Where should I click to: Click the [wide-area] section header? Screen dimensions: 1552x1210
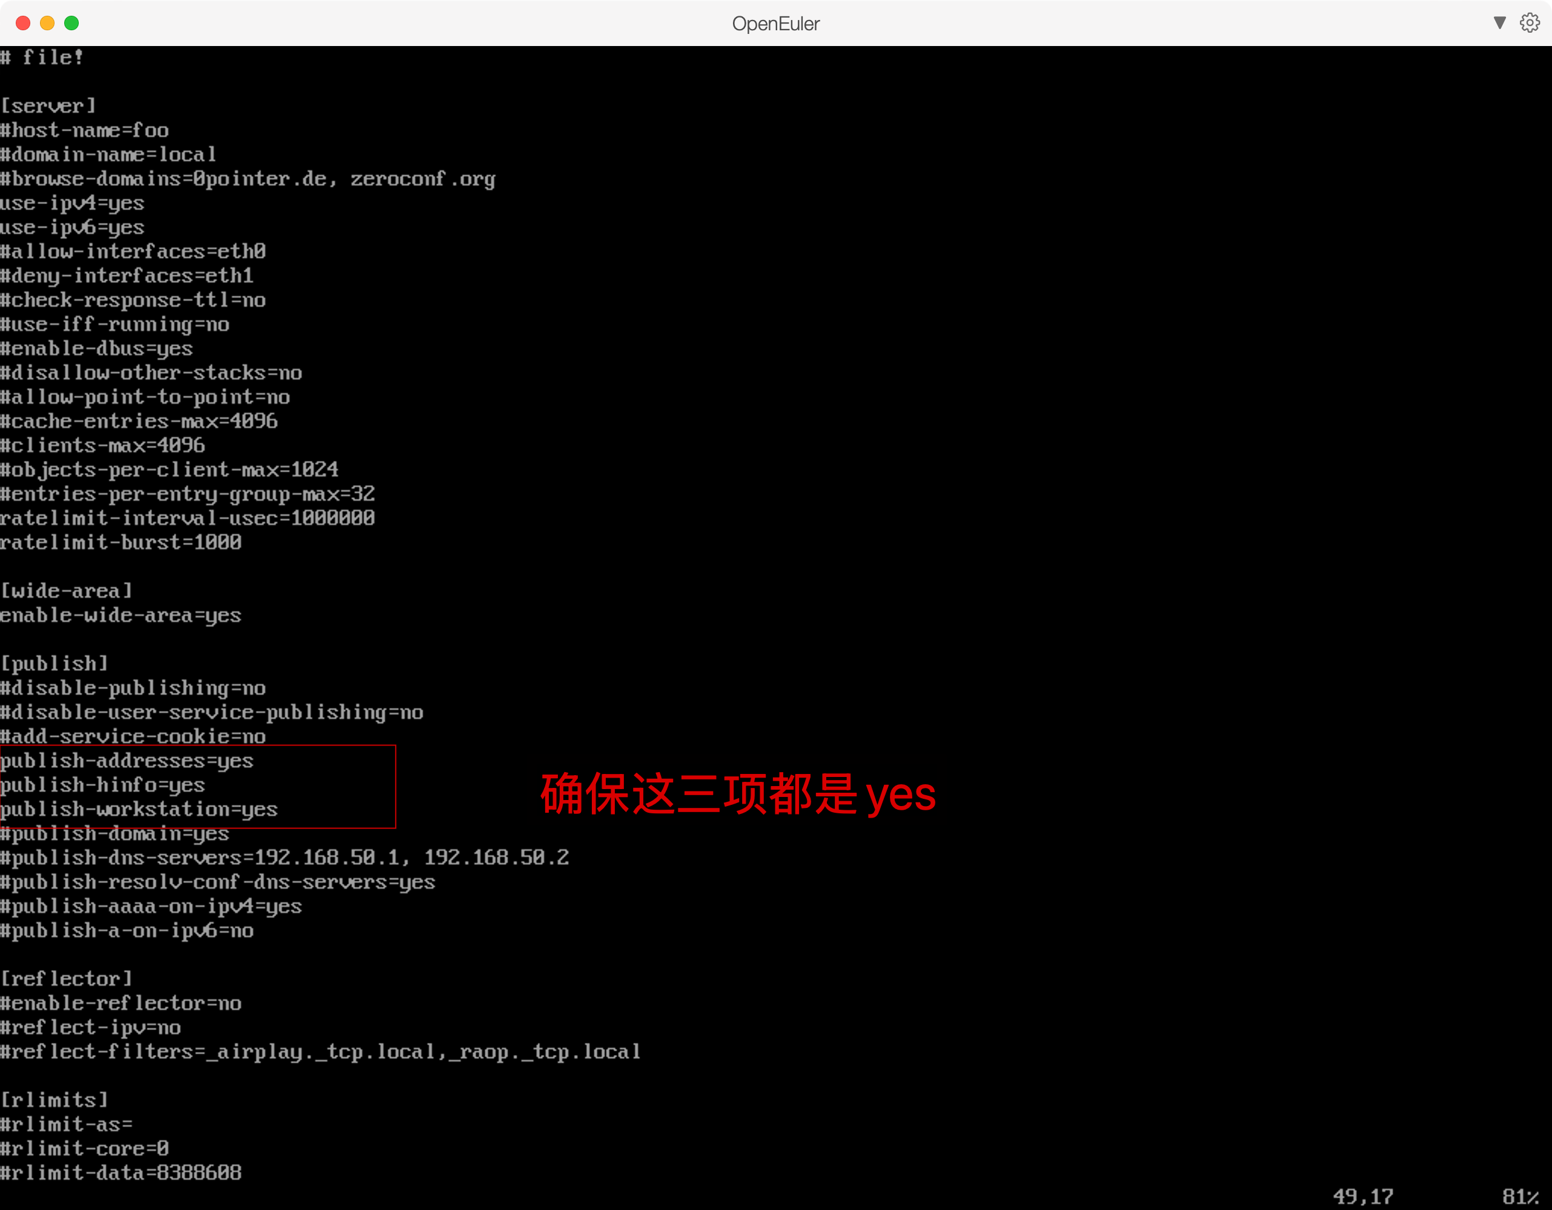[66, 591]
